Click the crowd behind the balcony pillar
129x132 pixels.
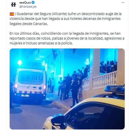(108, 67)
